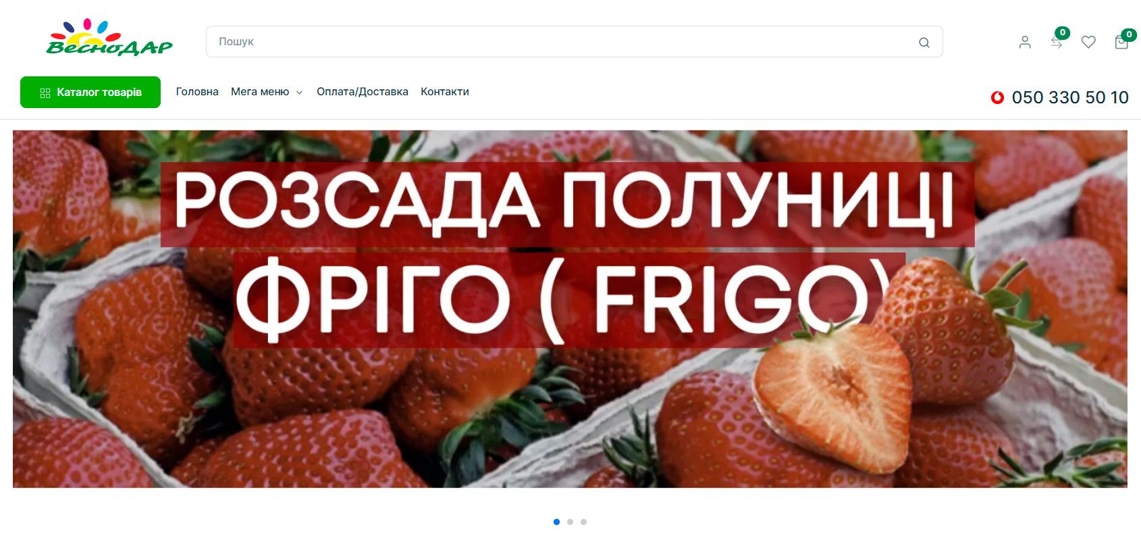Open the Оплата/Доставка menu item
Screen dimensions: 1141x552
[363, 92]
